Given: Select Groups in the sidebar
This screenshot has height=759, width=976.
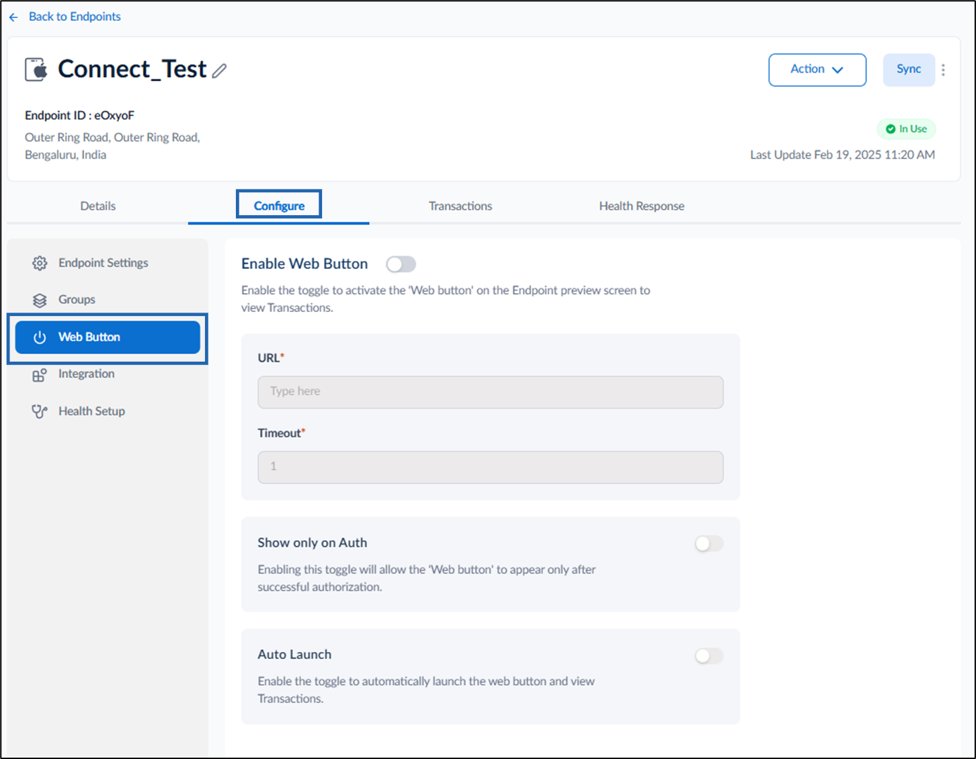Looking at the screenshot, I should click(x=108, y=300).
